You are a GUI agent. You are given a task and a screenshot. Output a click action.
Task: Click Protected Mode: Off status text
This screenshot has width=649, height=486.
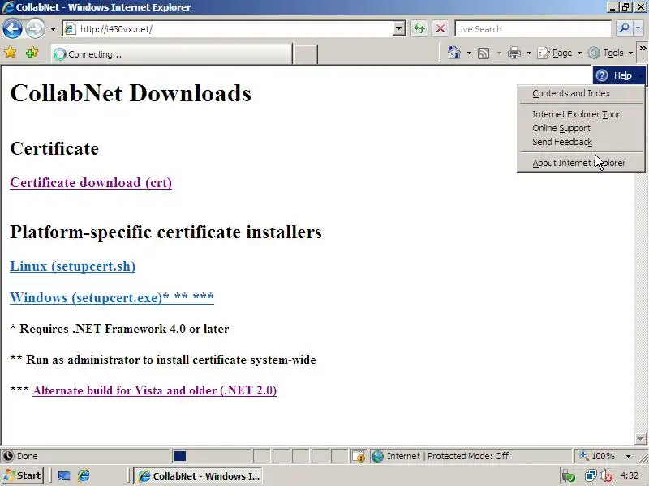[468, 456]
